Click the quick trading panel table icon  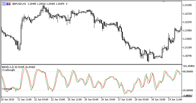(x=4, y=4)
